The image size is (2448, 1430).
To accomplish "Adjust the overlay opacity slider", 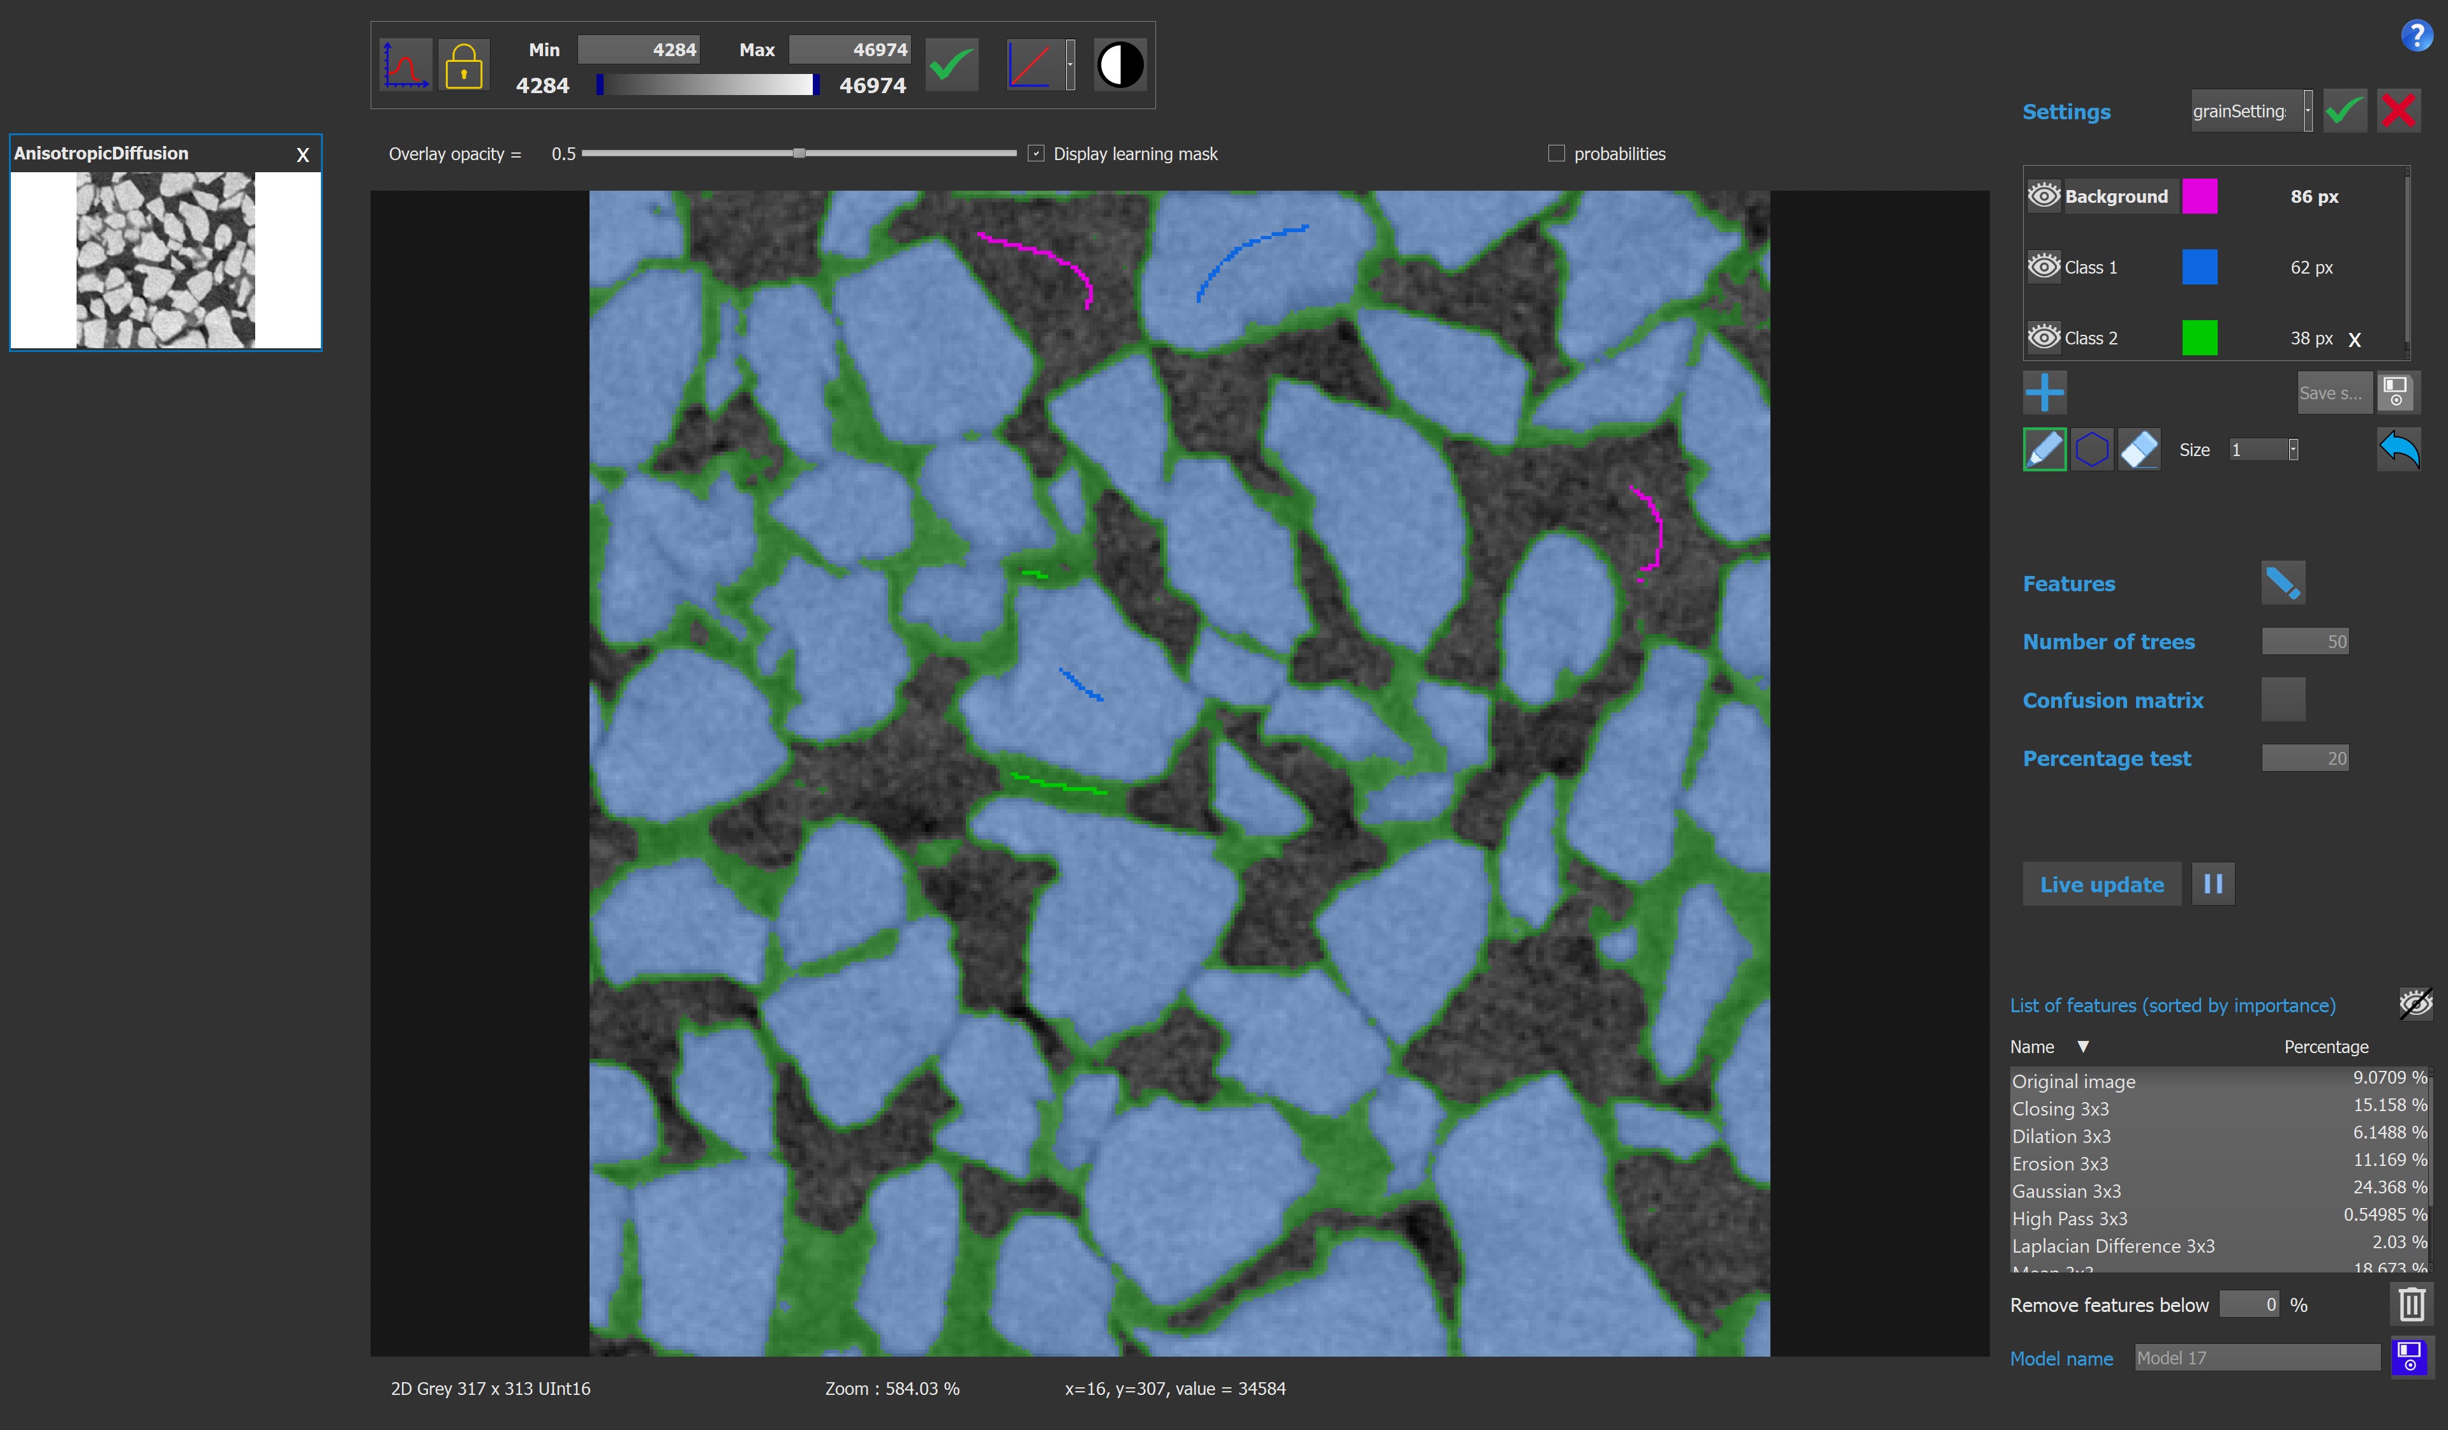I will (x=799, y=154).
